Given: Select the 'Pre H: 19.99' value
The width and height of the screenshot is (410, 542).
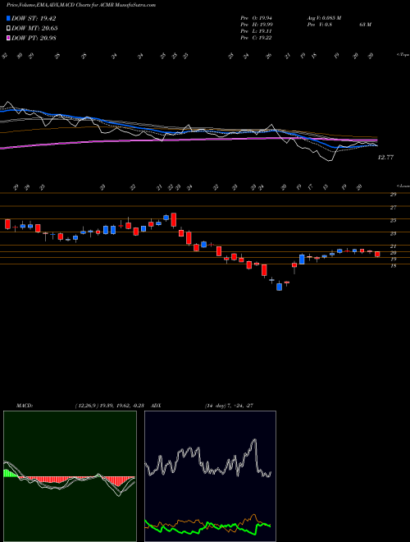Looking at the screenshot, I should pyautogui.click(x=256, y=25).
